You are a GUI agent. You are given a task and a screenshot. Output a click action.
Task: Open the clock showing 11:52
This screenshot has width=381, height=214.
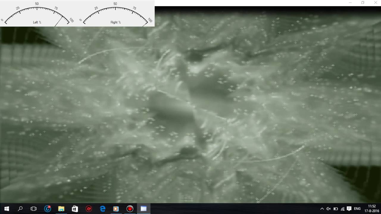pyautogui.click(x=372, y=209)
